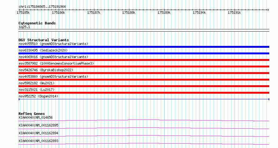
Task: Click the nsv4055510 gnomAD variant label
Action: click(53, 44)
